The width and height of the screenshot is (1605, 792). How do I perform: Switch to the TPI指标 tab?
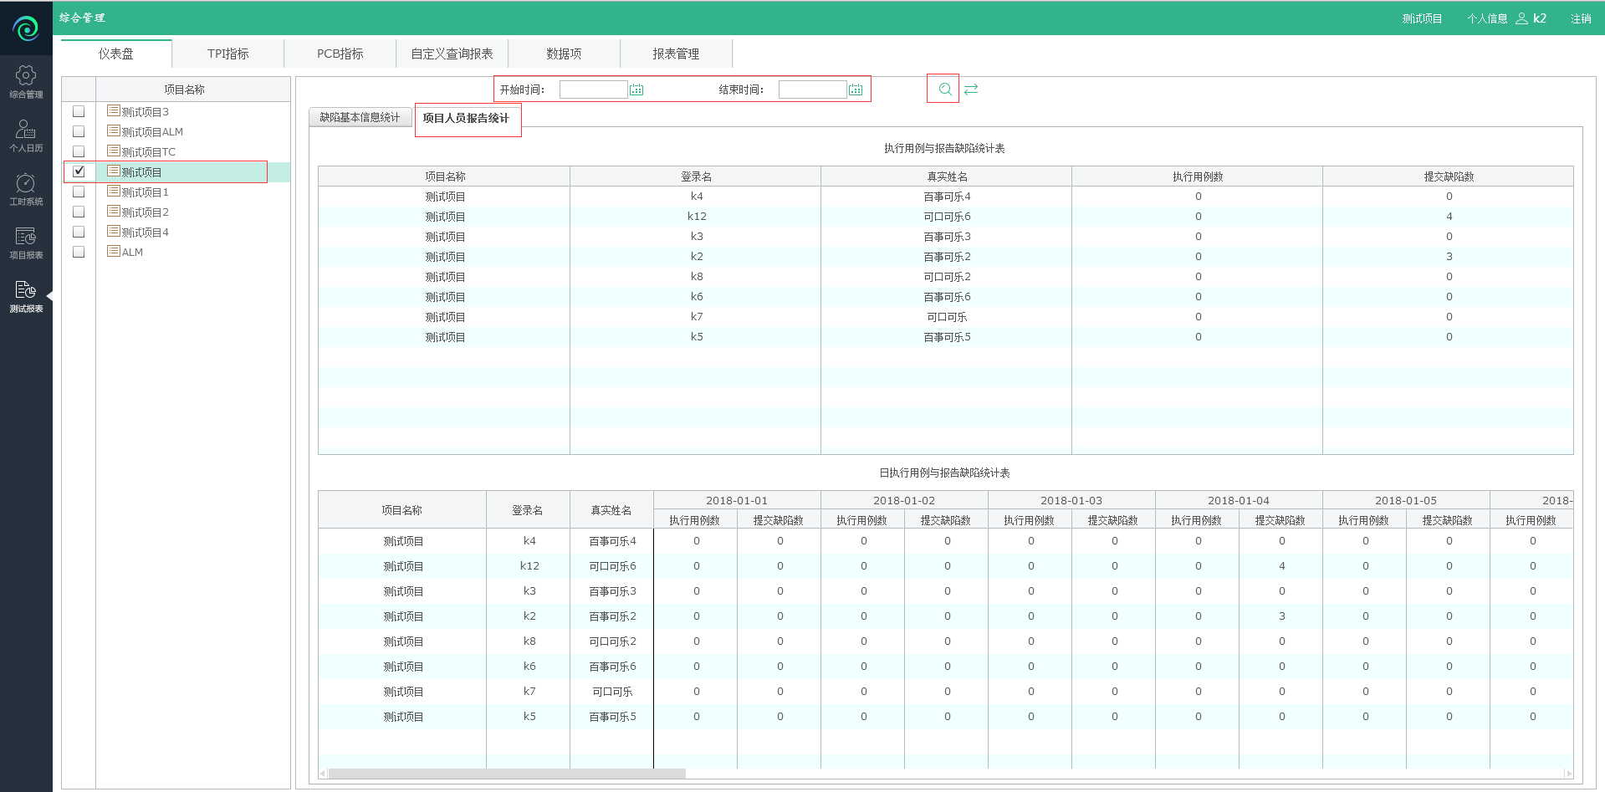click(227, 54)
